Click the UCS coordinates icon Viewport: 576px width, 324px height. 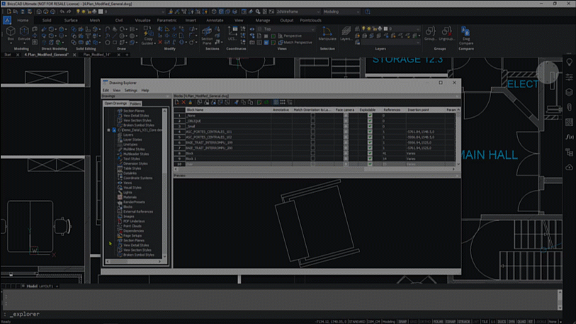click(232, 33)
